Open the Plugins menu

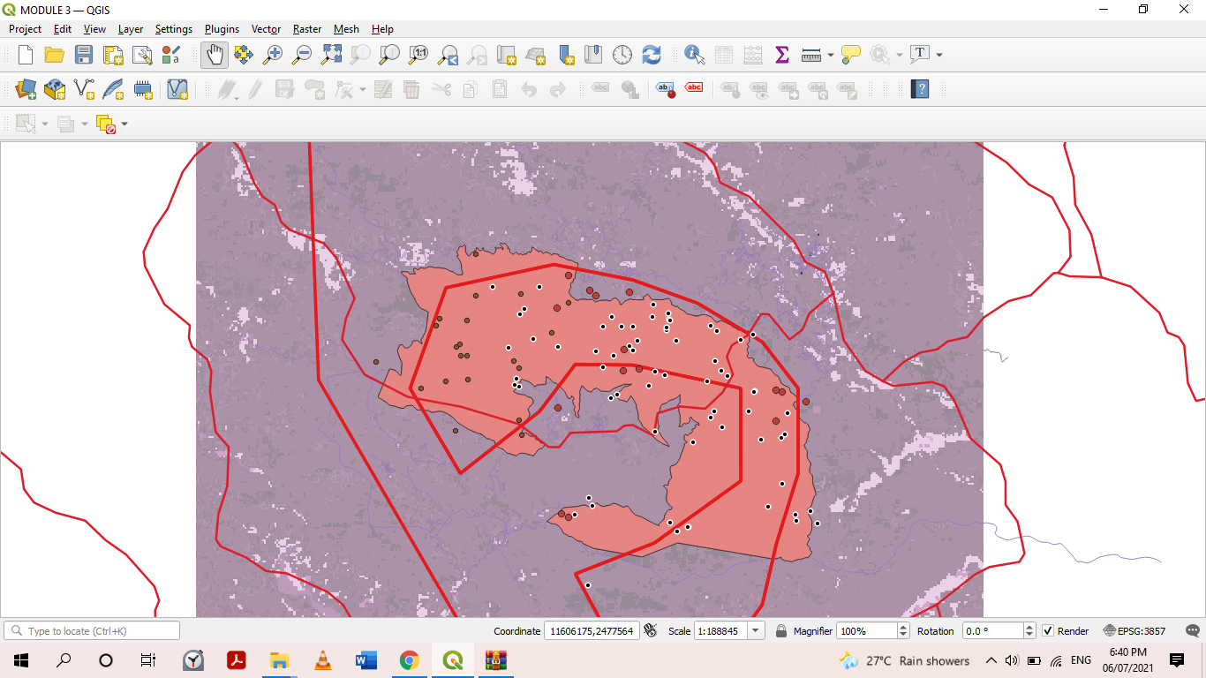pos(222,29)
